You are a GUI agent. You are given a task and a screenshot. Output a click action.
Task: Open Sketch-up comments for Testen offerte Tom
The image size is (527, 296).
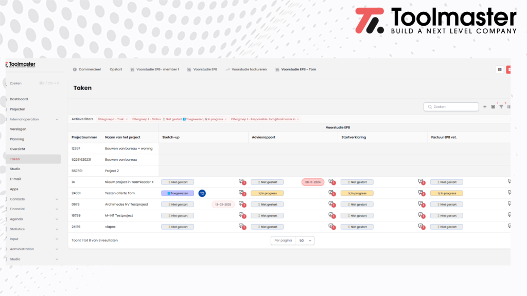(x=242, y=193)
